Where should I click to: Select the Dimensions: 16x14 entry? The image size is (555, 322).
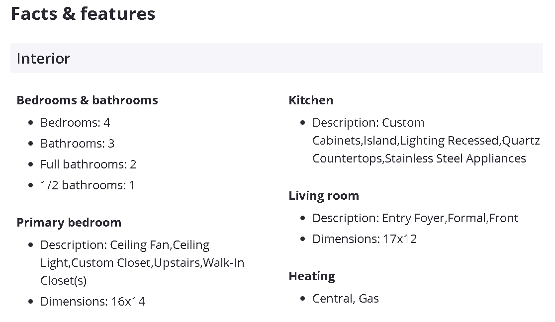pyautogui.click(x=92, y=302)
